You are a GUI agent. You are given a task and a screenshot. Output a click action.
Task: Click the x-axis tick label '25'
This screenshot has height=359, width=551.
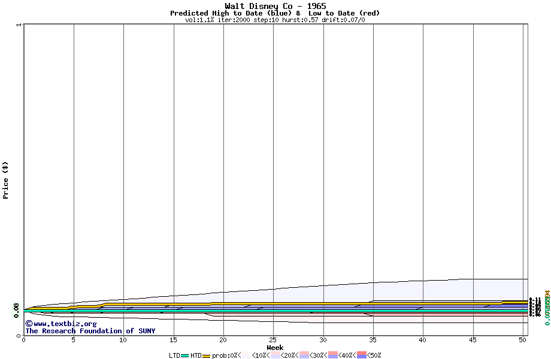tap(273, 340)
